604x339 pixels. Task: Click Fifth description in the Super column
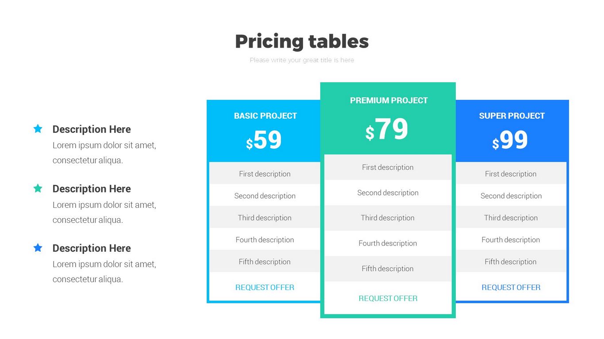tap(511, 262)
